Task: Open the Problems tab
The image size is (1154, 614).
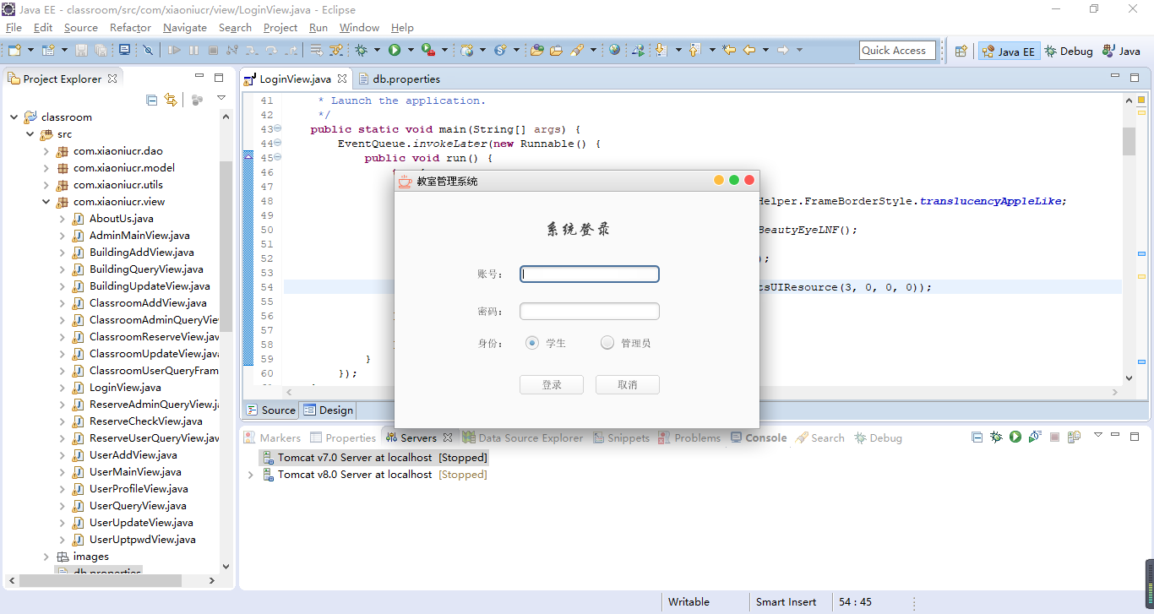Action: [689, 437]
